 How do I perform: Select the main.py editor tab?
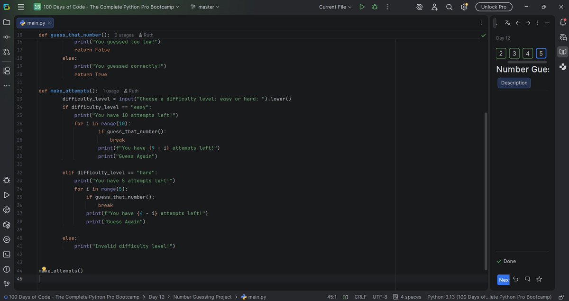(35, 23)
